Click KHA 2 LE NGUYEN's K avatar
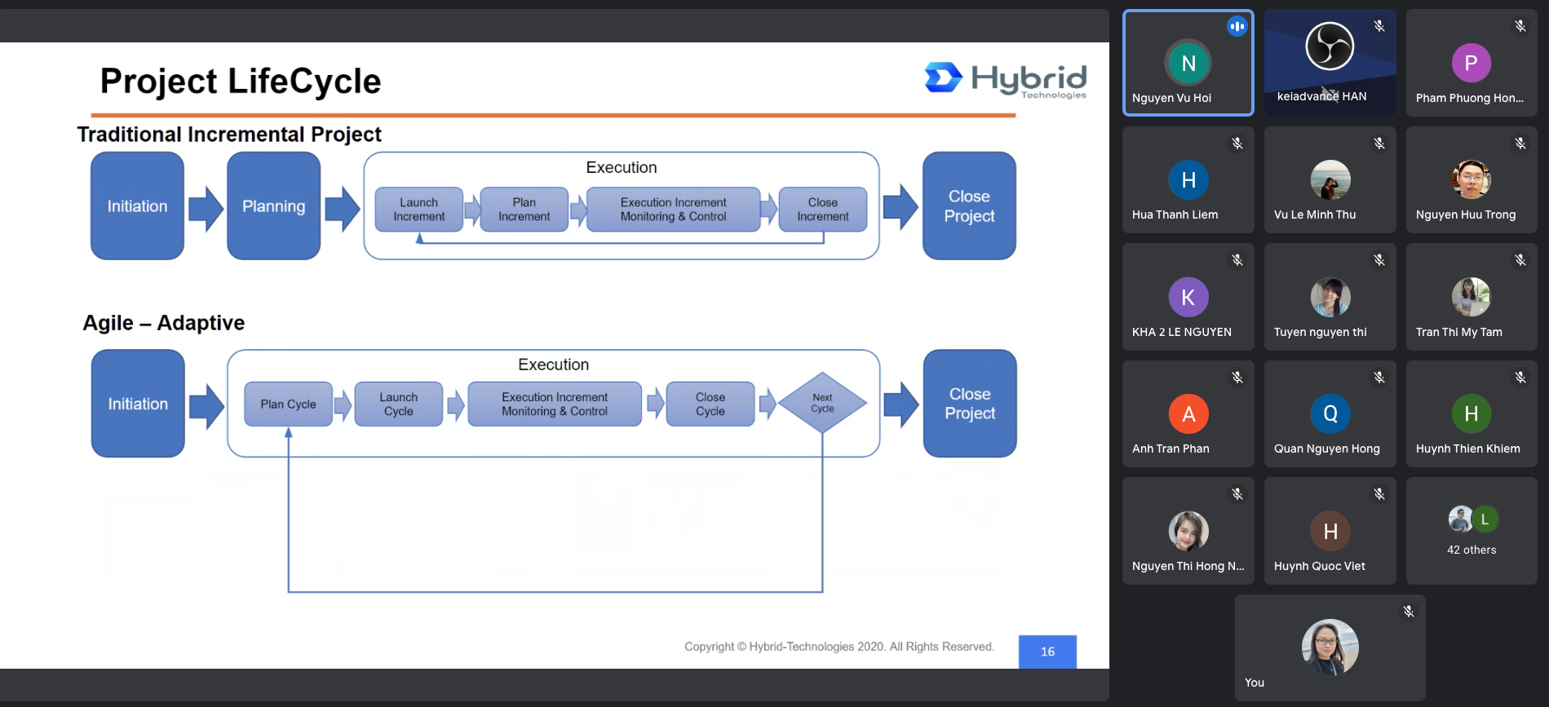This screenshot has width=1549, height=707. 1188,297
